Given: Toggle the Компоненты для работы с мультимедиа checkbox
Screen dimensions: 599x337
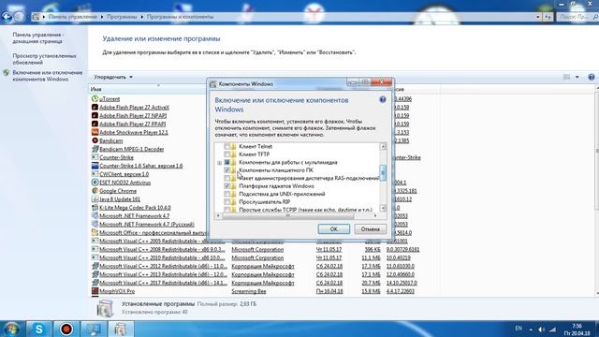Looking at the screenshot, I should pos(226,162).
